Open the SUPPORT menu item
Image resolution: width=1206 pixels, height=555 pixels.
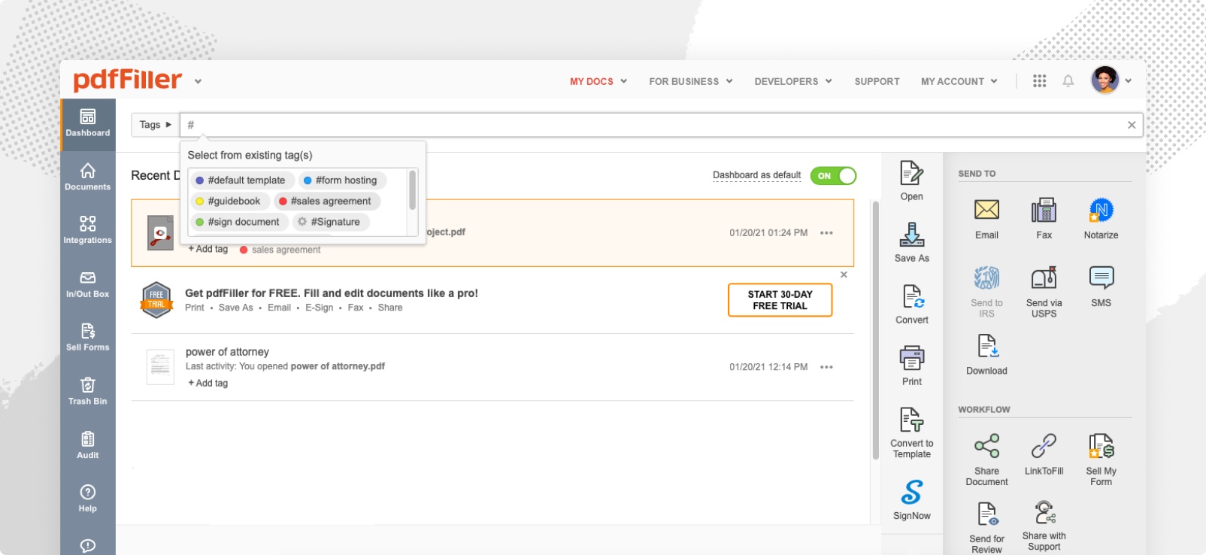point(877,81)
